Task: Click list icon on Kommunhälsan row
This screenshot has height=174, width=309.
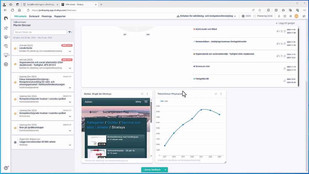Action: 282,43
